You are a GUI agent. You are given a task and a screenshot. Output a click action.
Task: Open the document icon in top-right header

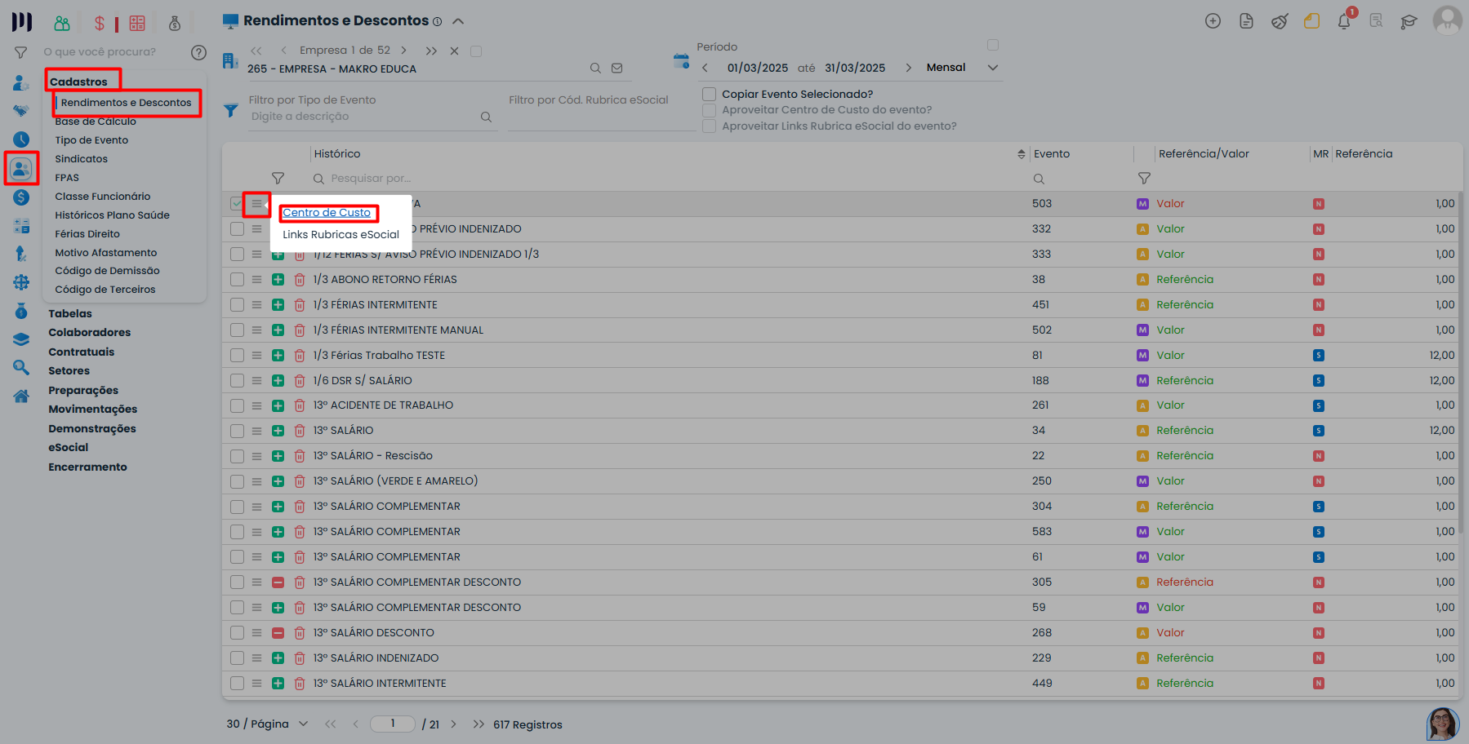pos(1246,21)
